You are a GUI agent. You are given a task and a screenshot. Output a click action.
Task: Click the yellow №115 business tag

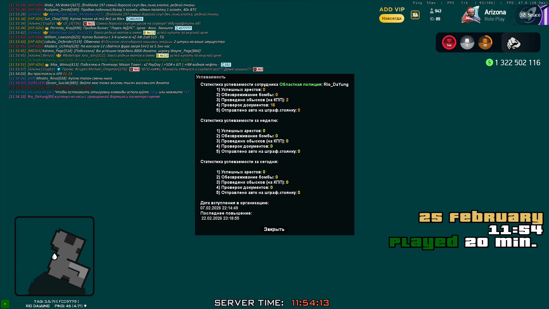(149, 33)
